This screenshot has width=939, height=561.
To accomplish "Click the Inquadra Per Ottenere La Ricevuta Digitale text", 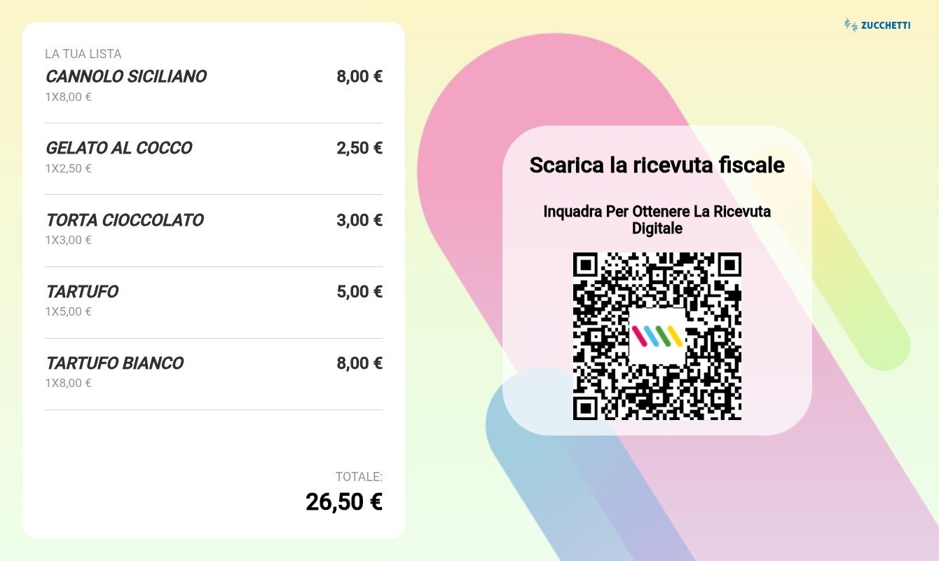I will (x=657, y=219).
